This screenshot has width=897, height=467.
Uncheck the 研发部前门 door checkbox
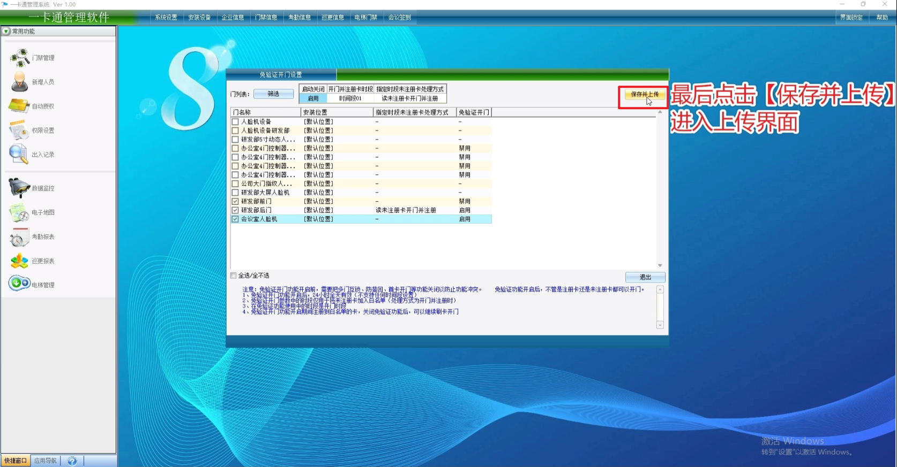click(x=235, y=202)
